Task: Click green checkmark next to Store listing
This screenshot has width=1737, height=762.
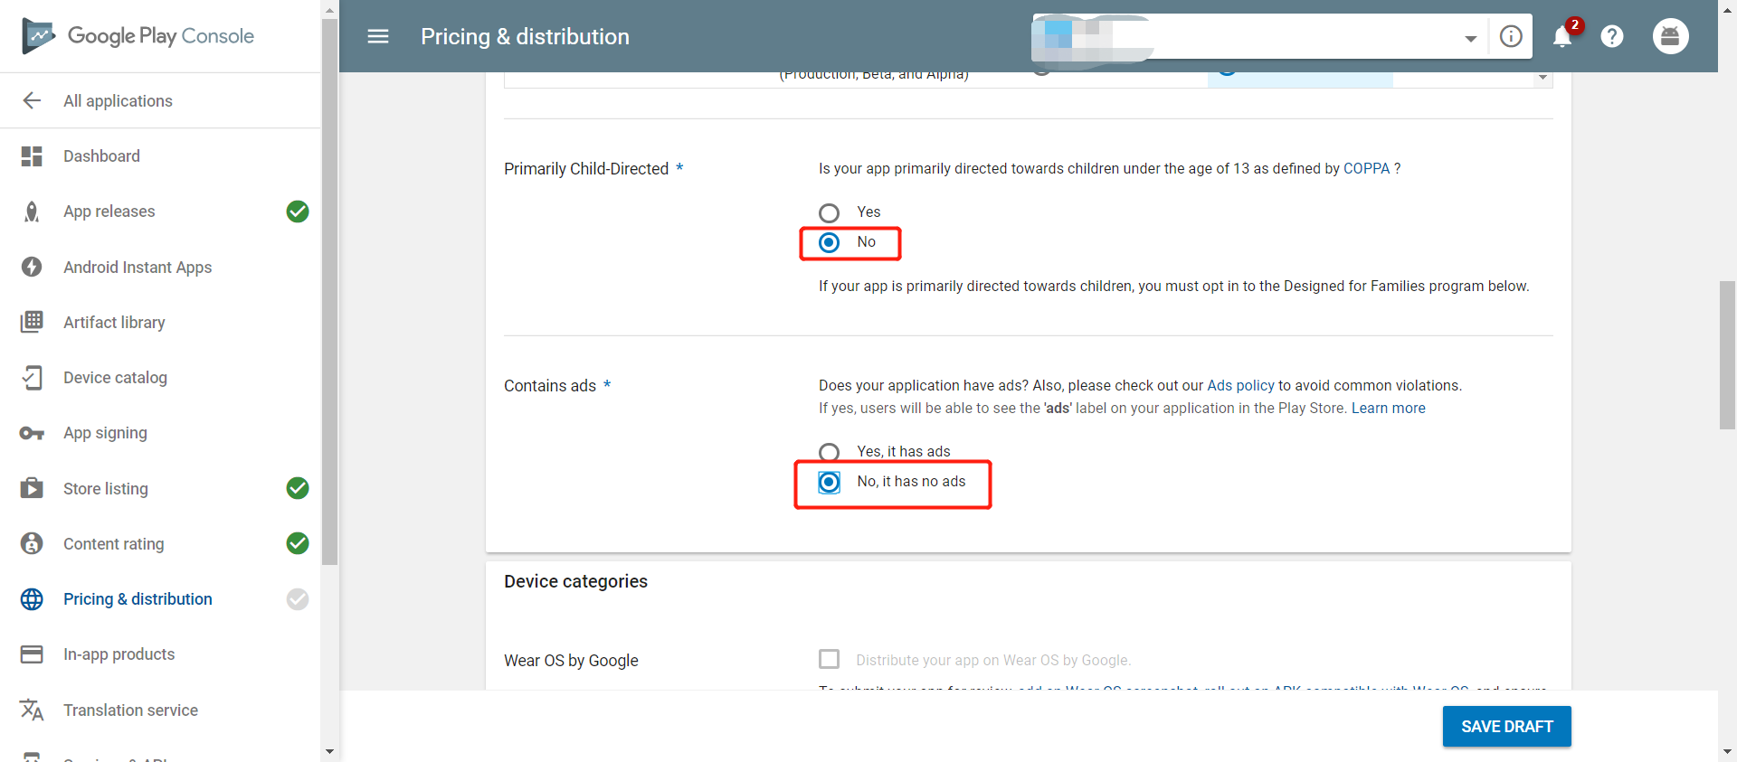Action: [x=298, y=488]
